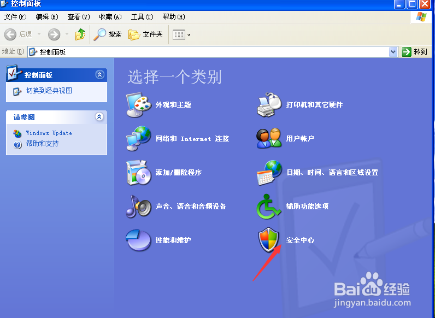
Task: Open the 文件(F) menu
Action: pyautogui.click(x=15, y=17)
